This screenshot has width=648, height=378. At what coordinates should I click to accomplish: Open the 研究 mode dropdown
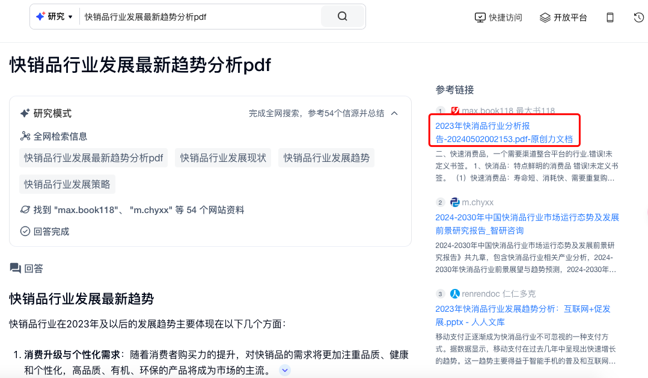55,16
